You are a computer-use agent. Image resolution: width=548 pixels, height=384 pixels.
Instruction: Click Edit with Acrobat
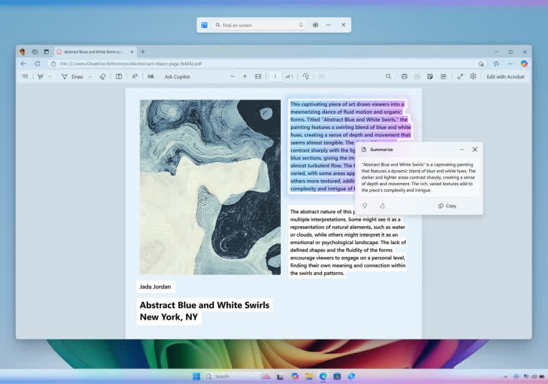point(506,77)
